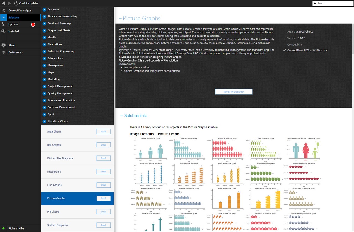
Task: Open the Updates section
Action: point(20,24)
